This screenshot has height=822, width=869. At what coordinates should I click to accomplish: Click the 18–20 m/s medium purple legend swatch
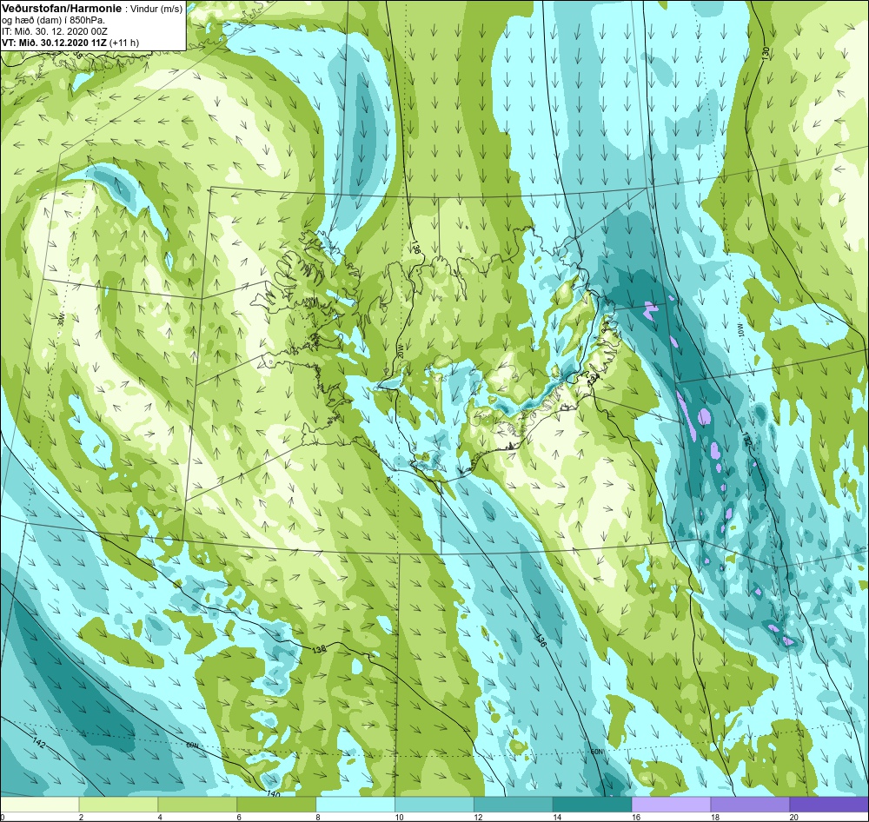tap(750, 805)
